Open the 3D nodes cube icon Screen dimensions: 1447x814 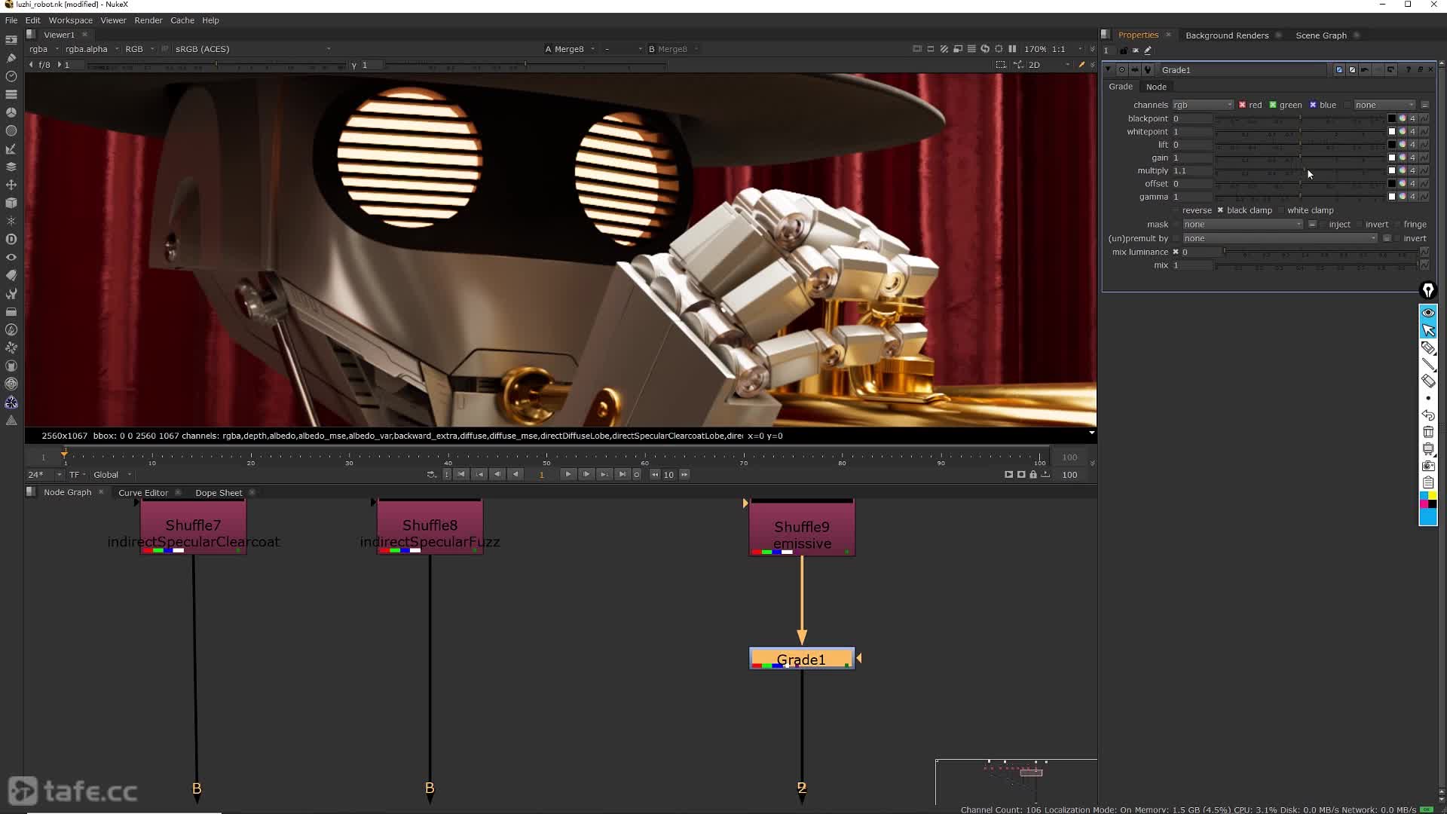point(11,203)
